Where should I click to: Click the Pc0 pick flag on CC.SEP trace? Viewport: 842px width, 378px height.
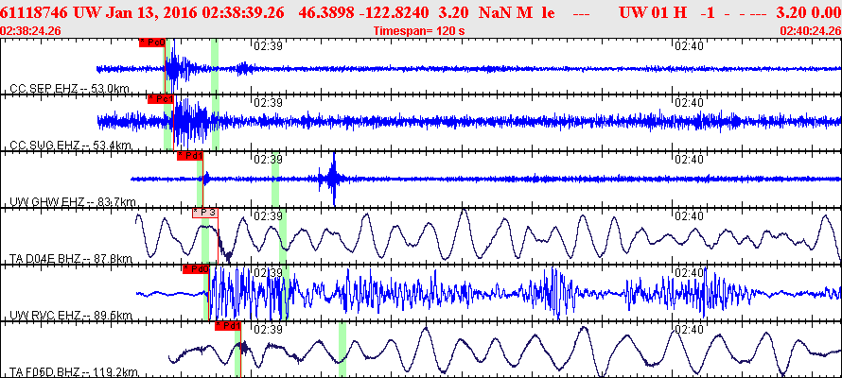[x=152, y=43]
